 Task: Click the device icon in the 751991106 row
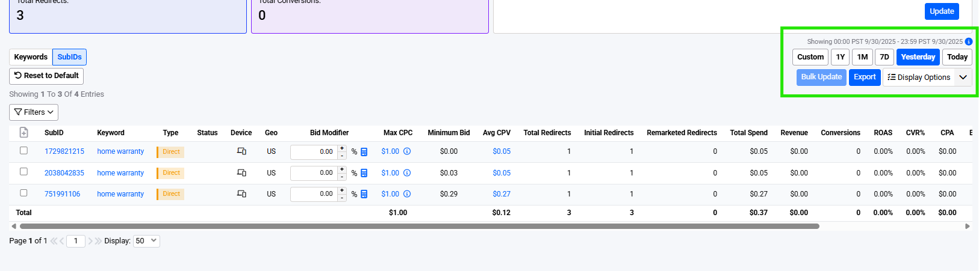(x=241, y=194)
